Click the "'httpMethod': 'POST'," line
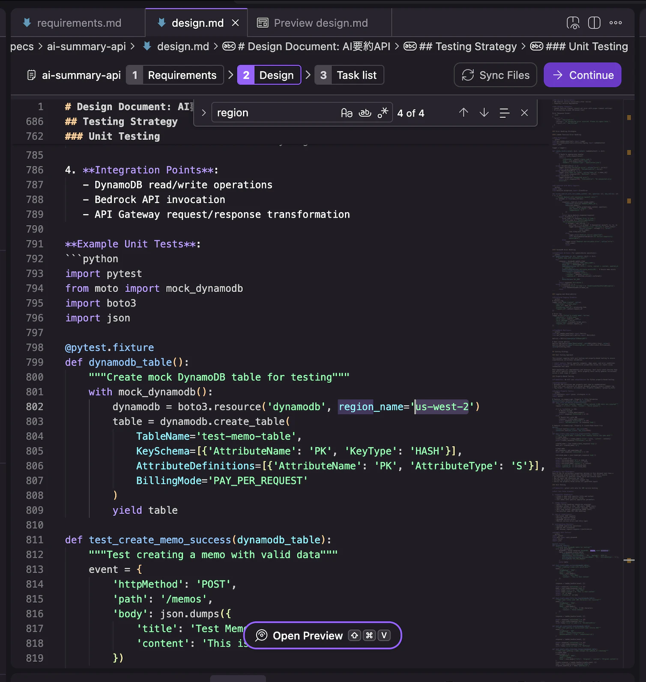 [x=174, y=584]
